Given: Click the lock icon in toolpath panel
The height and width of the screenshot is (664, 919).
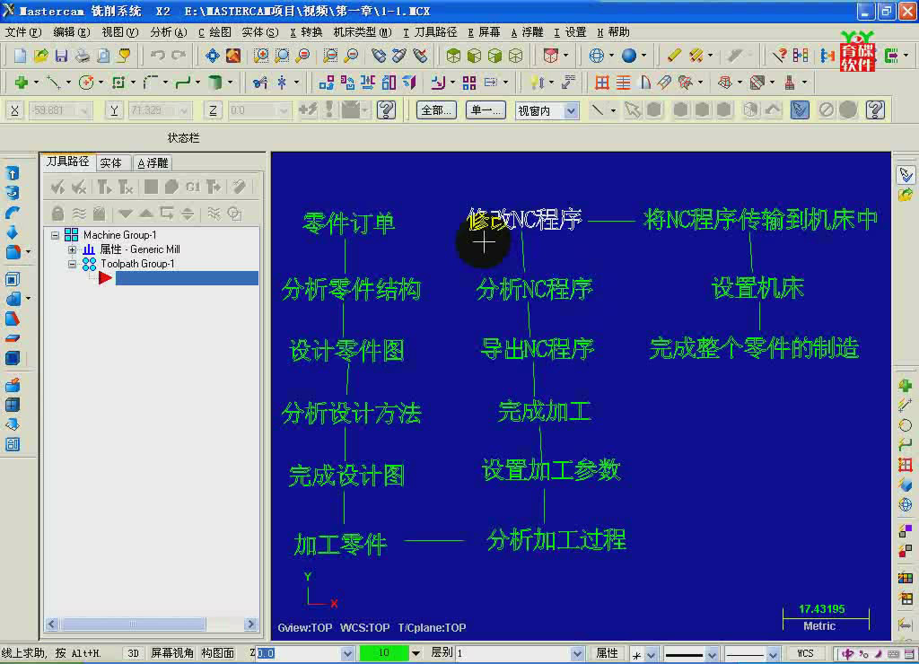Looking at the screenshot, I should (x=57, y=214).
